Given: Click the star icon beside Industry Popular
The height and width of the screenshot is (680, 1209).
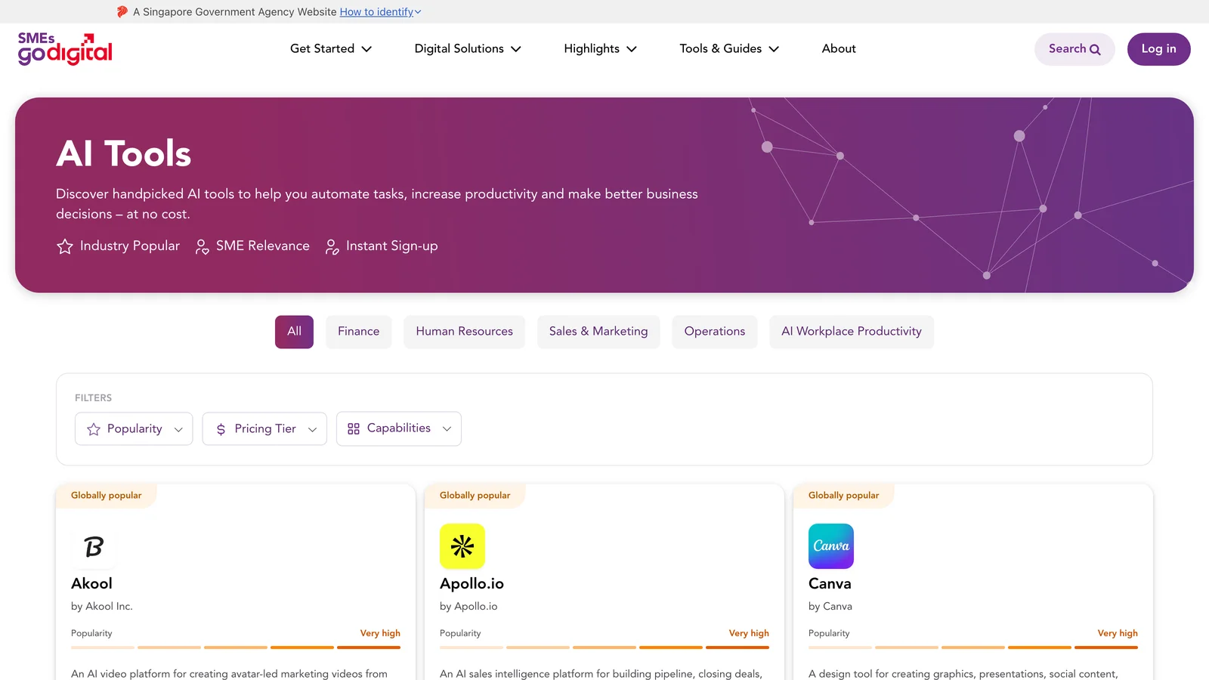Looking at the screenshot, I should click(x=65, y=246).
